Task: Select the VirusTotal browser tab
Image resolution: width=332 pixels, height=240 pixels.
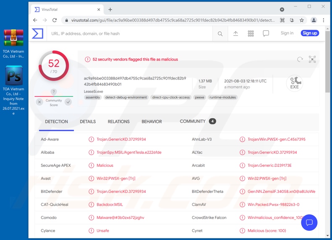Action: click(67, 10)
